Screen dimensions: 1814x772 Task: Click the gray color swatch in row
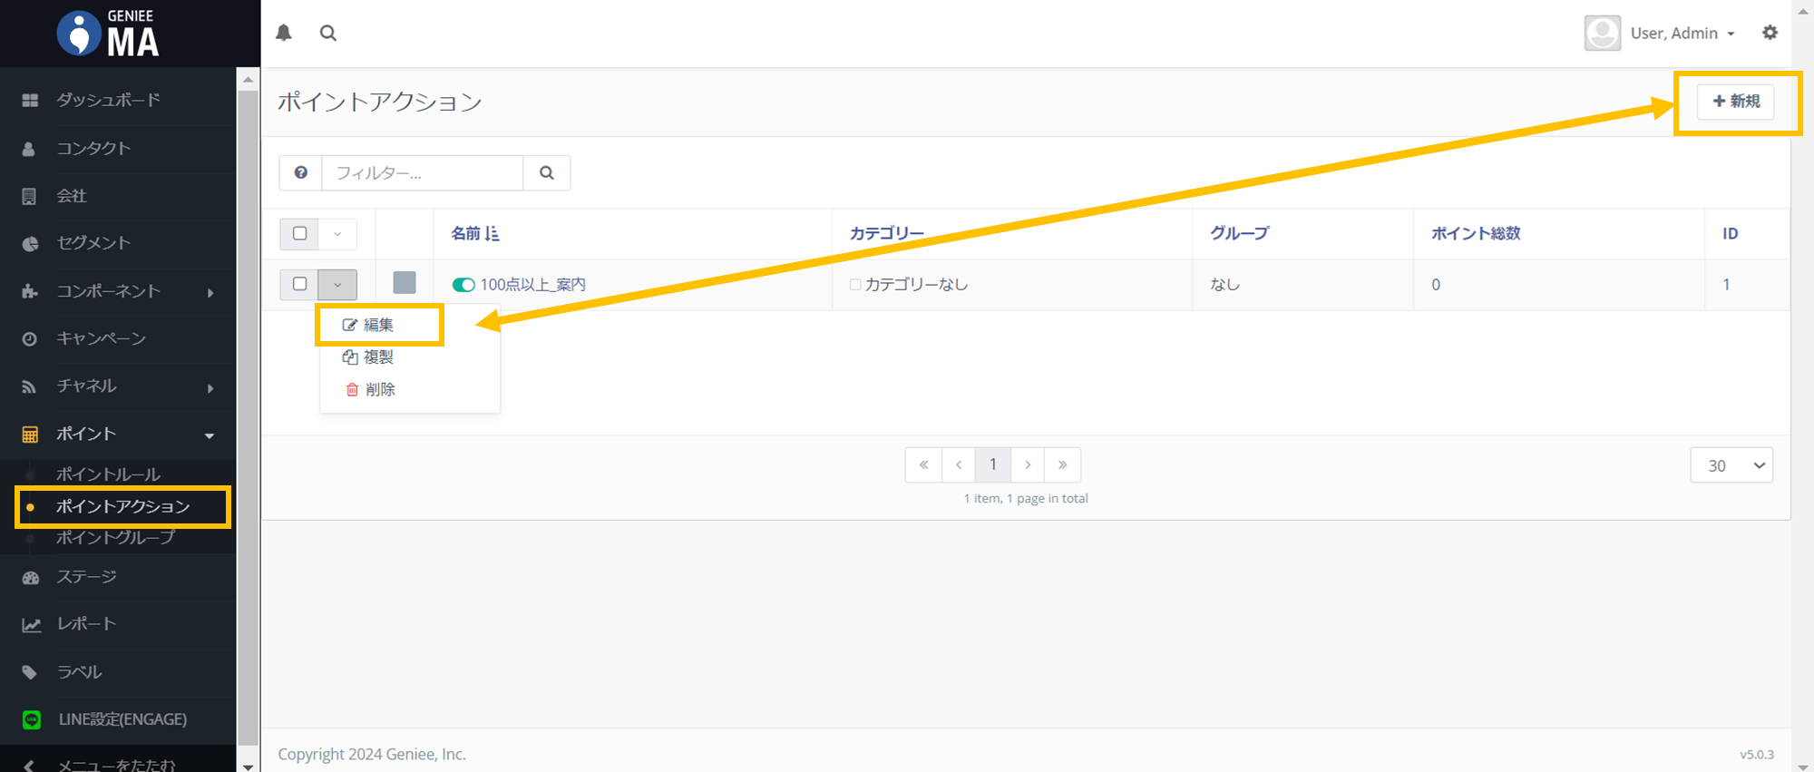click(405, 283)
